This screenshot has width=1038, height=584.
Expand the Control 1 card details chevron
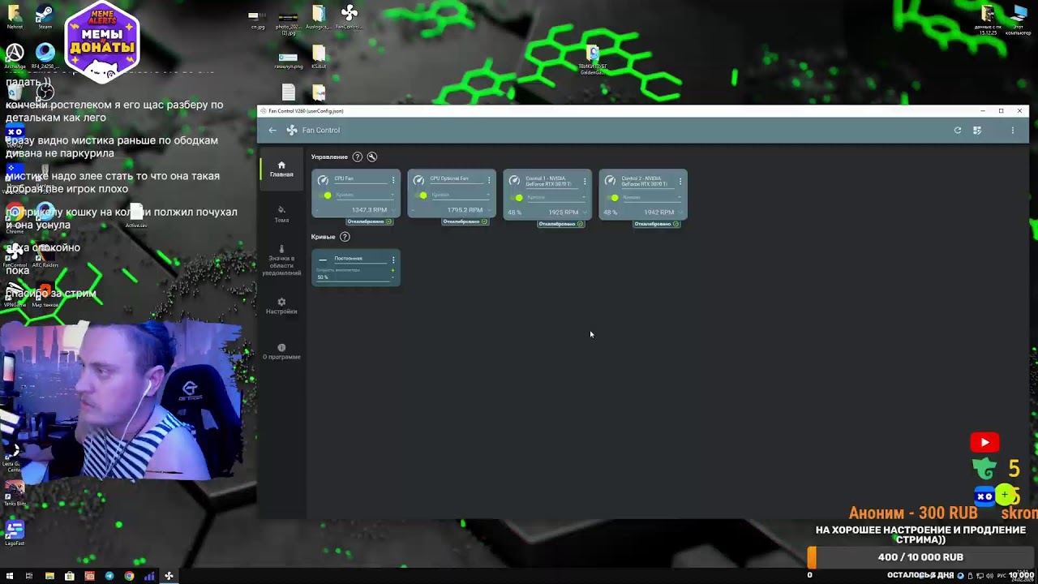coord(584,213)
